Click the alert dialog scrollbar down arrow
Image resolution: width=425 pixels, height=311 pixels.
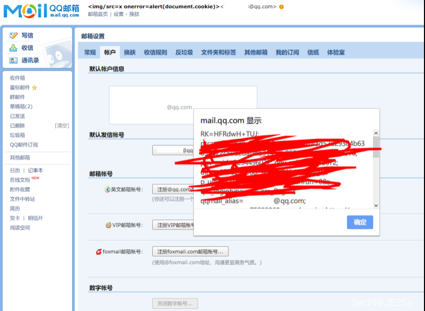[376, 205]
